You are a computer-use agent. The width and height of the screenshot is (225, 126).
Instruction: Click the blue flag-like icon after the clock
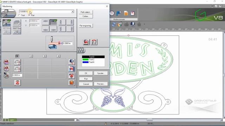tap(119, 13)
